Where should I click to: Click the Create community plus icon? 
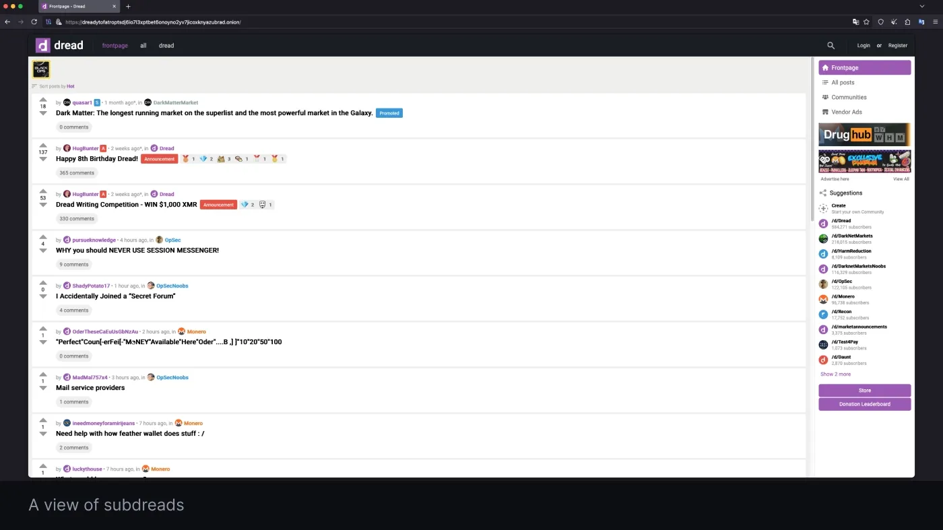coord(822,208)
